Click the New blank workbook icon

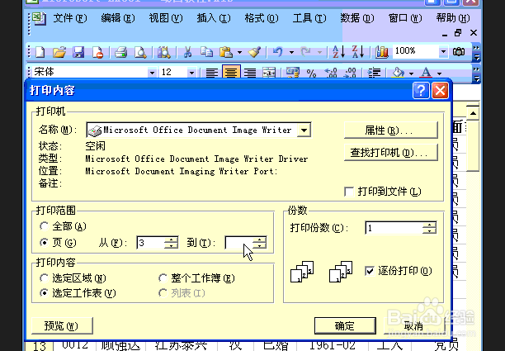tap(40, 52)
